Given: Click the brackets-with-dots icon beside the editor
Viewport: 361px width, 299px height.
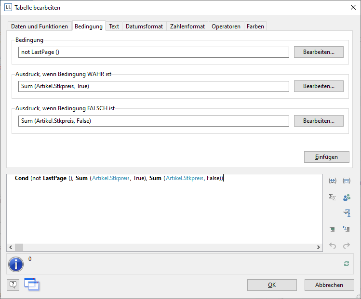Looking at the screenshot, I should 346,181.
